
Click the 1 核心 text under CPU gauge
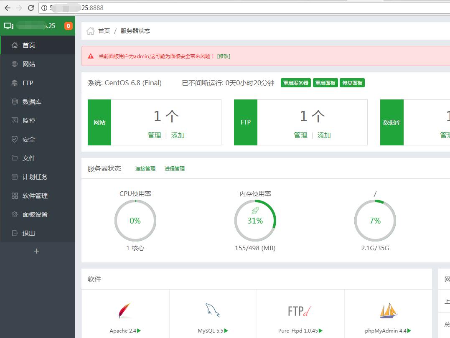coord(135,248)
